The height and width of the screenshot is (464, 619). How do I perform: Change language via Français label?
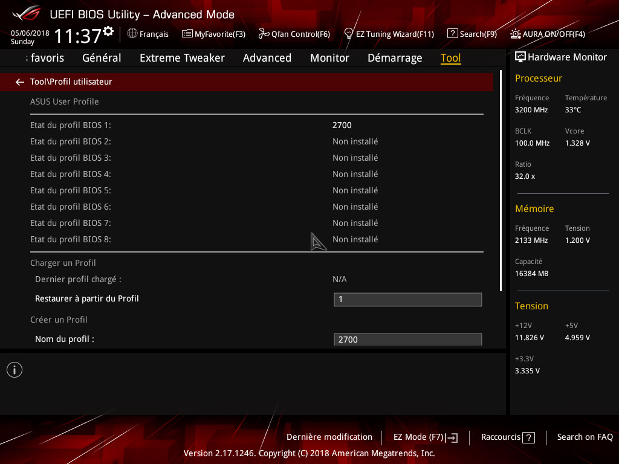point(154,34)
